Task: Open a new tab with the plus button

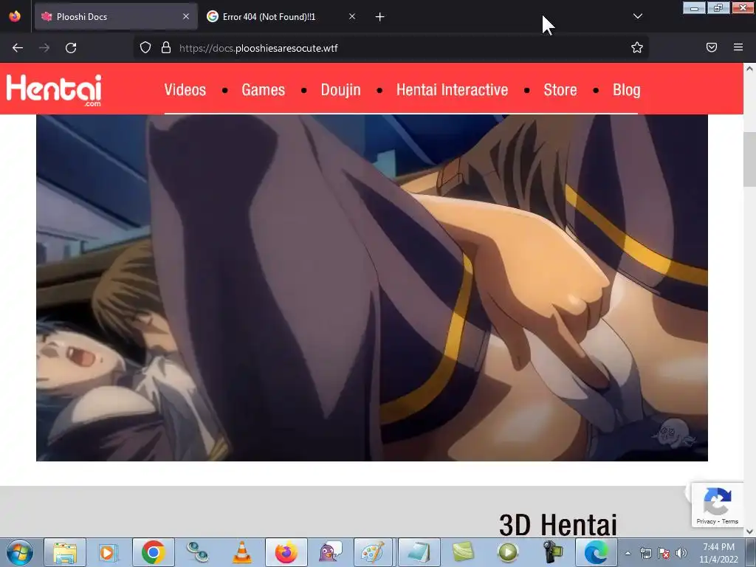Action: pyautogui.click(x=380, y=17)
